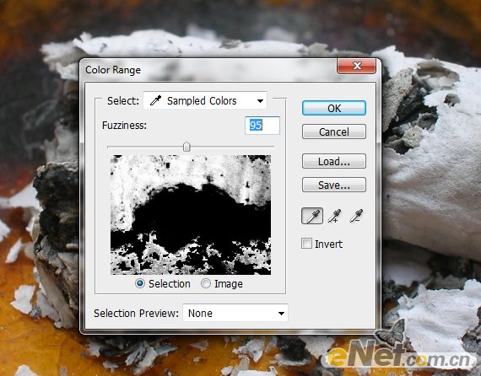This screenshot has width=481, height=376.
Task: Close the Color Range dialog
Action: [x=356, y=66]
